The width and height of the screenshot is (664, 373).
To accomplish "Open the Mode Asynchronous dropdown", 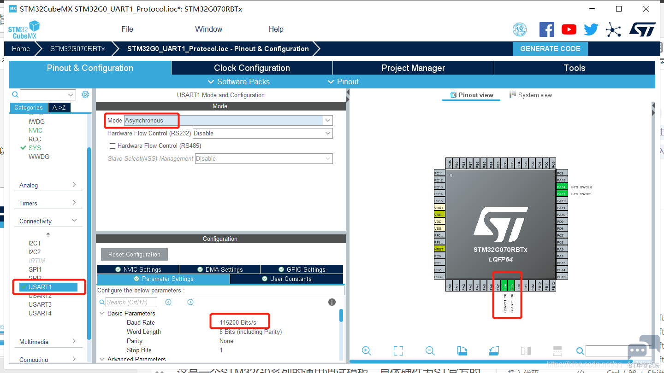I will [228, 121].
